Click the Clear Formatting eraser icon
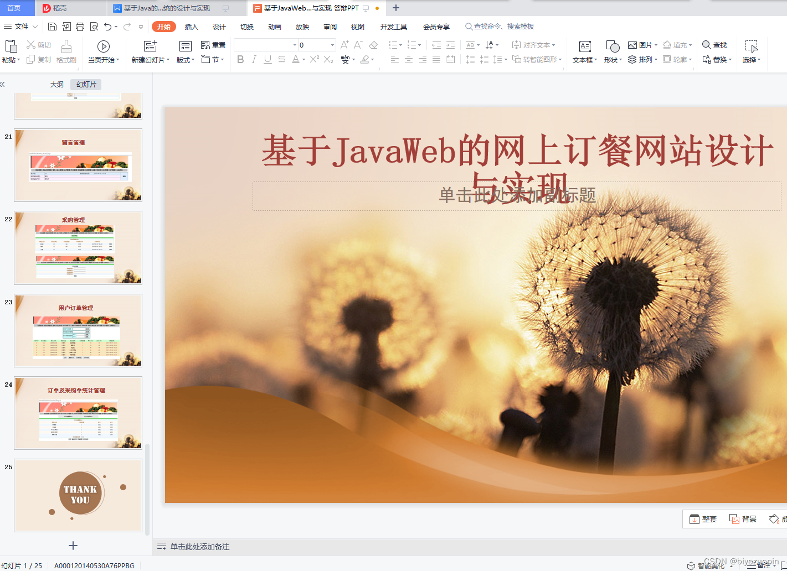Image resolution: width=787 pixels, height=571 pixels. point(373,45)
